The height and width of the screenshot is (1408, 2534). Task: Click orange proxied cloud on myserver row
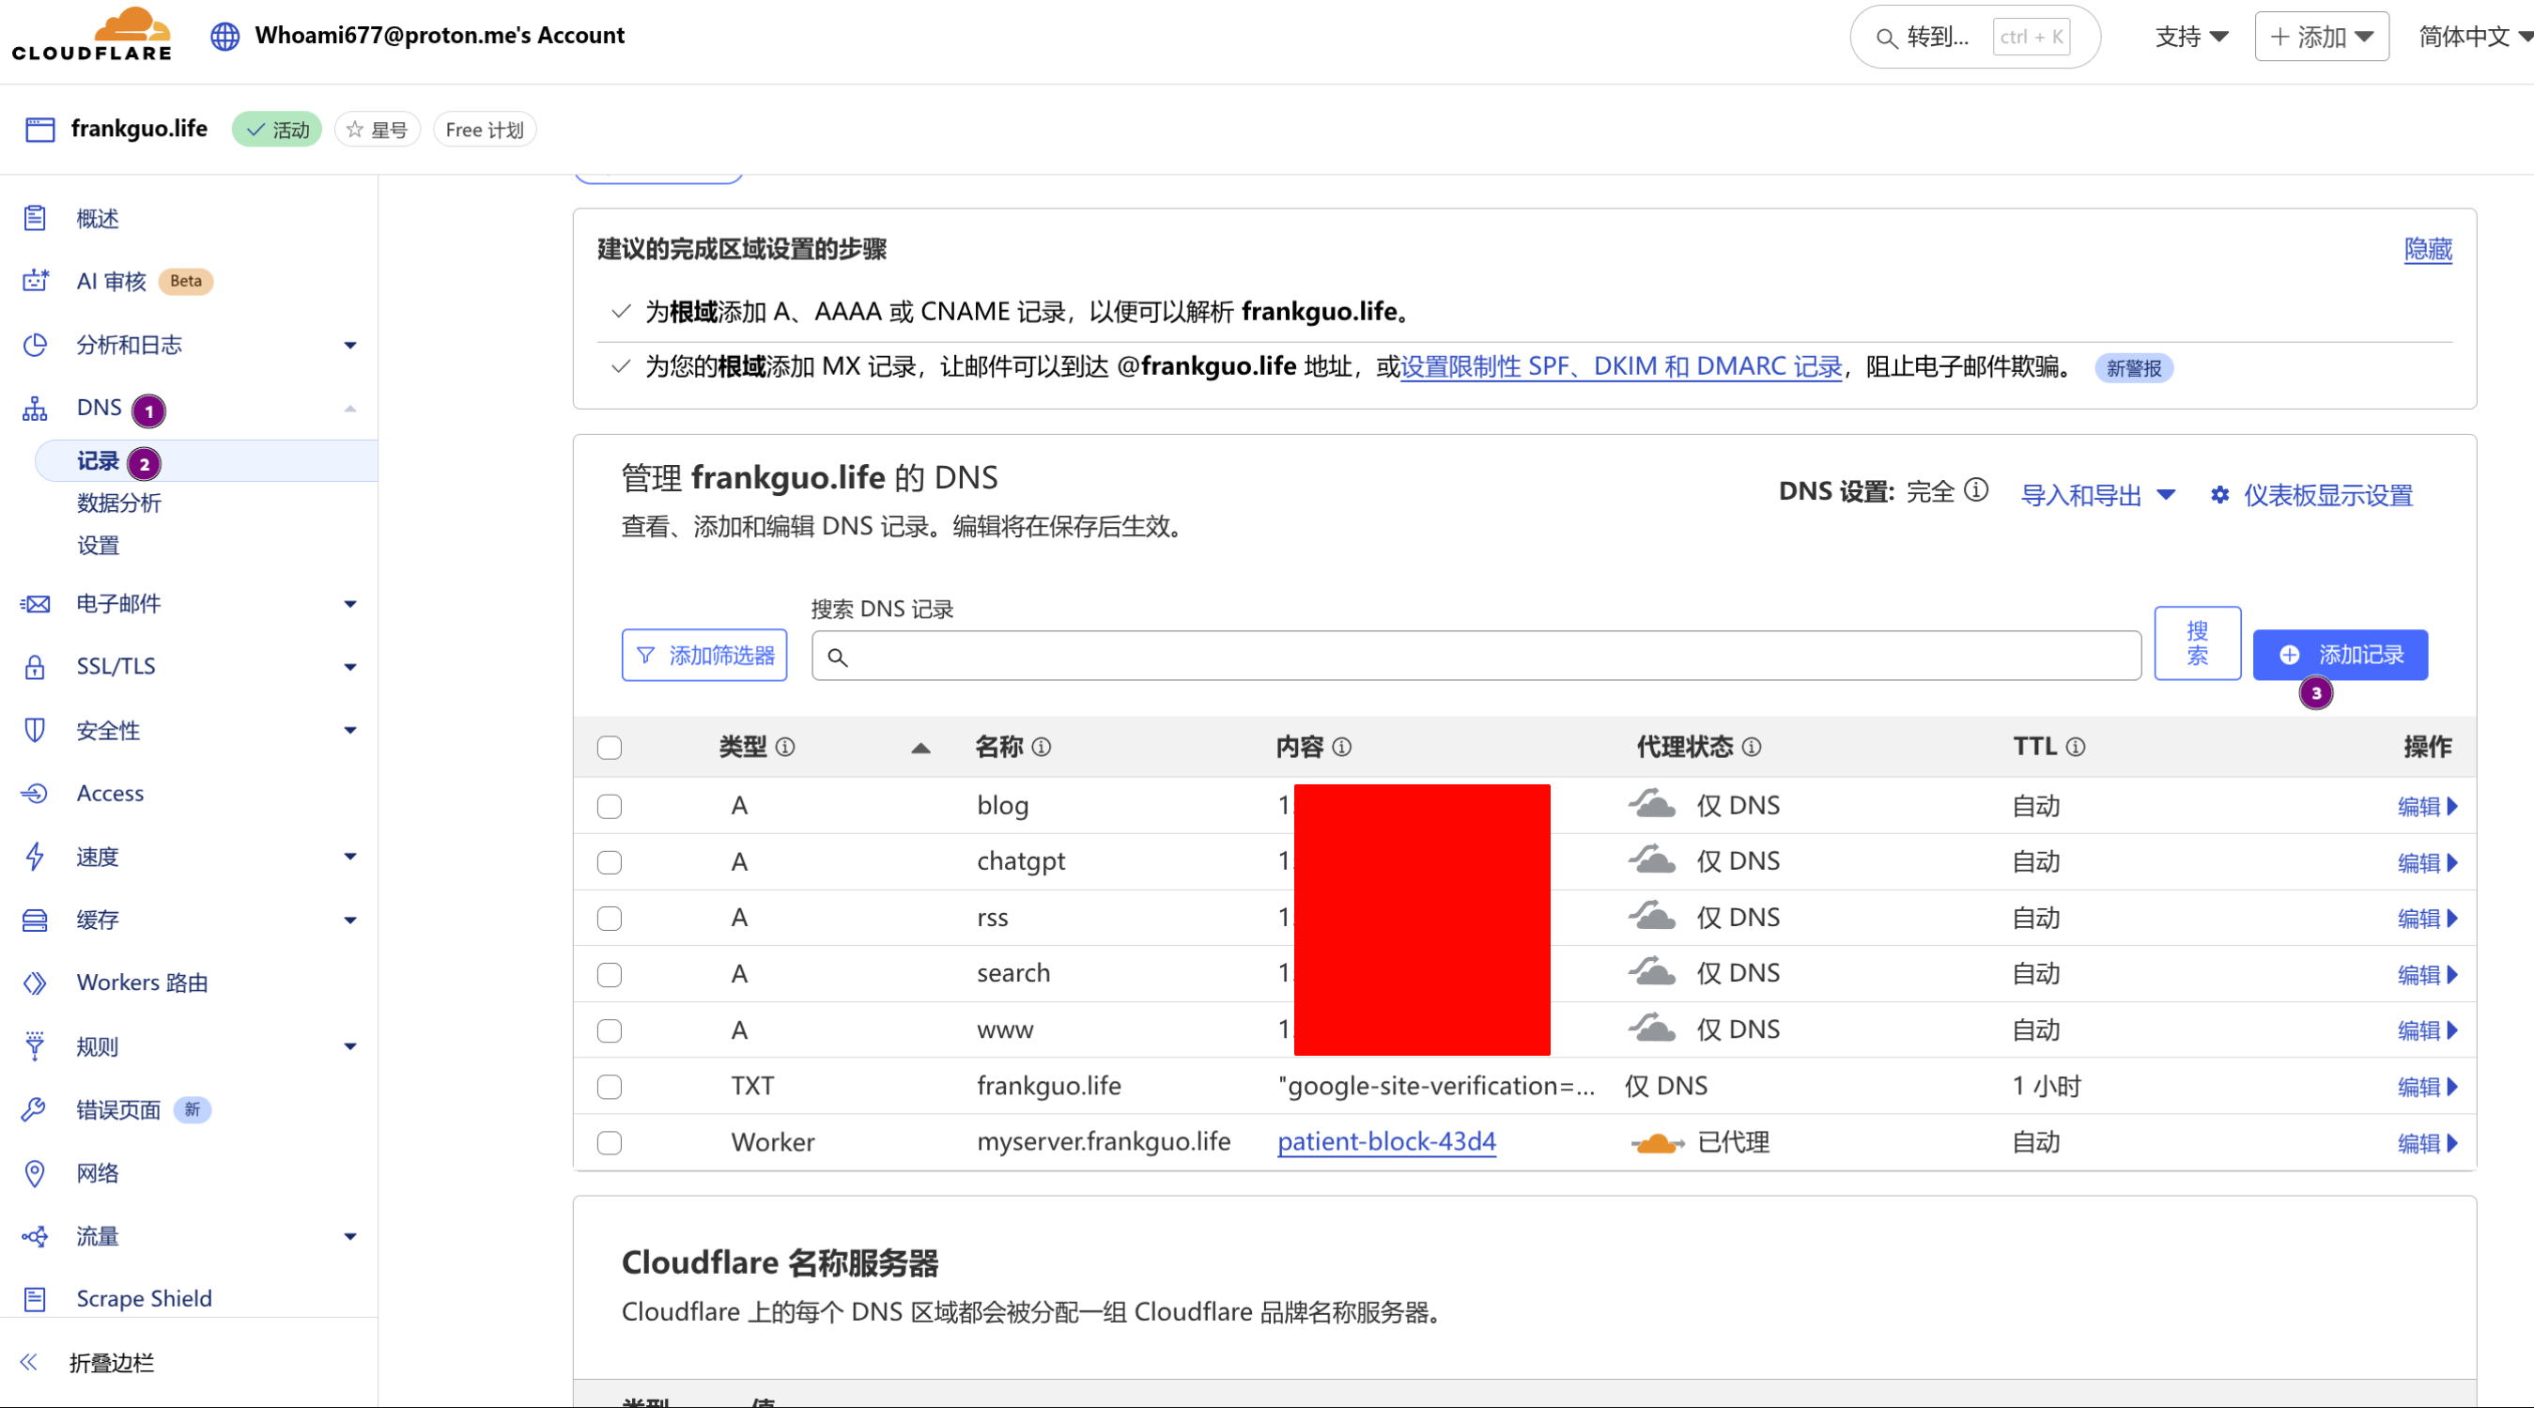[x=1658, y=1143]
